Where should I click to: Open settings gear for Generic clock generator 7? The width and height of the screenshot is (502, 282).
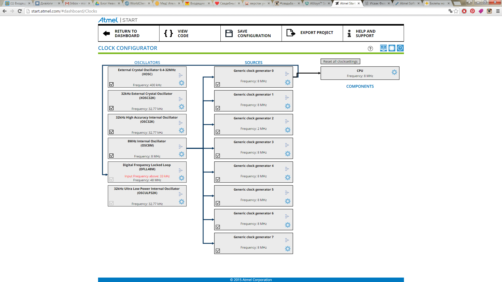click(288, 249)
